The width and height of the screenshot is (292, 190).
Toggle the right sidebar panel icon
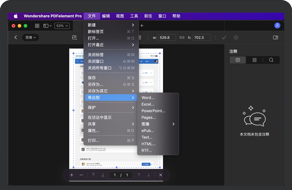coord(276,37)
